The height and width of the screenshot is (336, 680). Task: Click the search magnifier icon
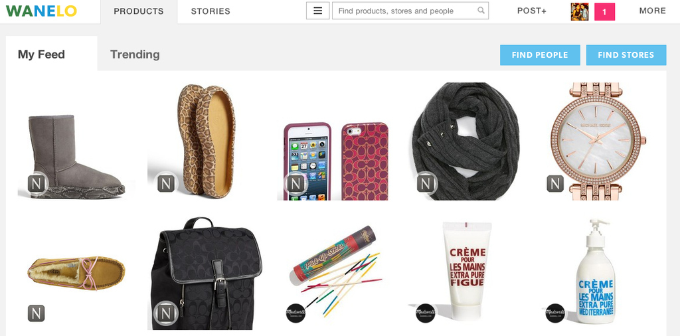point(481,11)
